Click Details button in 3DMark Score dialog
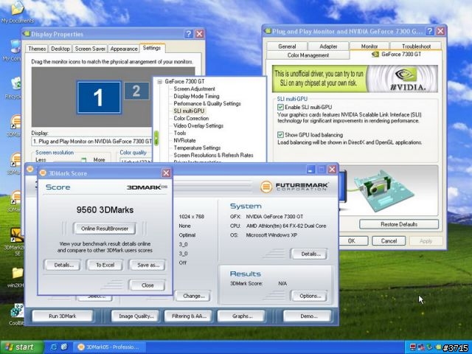This screenshot has height=354, width=472. (x=63, y=265)
